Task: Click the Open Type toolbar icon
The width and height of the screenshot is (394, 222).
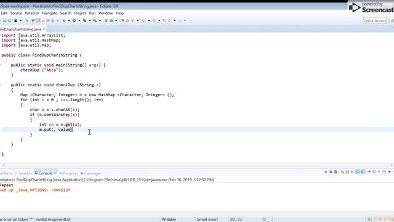Action: coord(122,20)
